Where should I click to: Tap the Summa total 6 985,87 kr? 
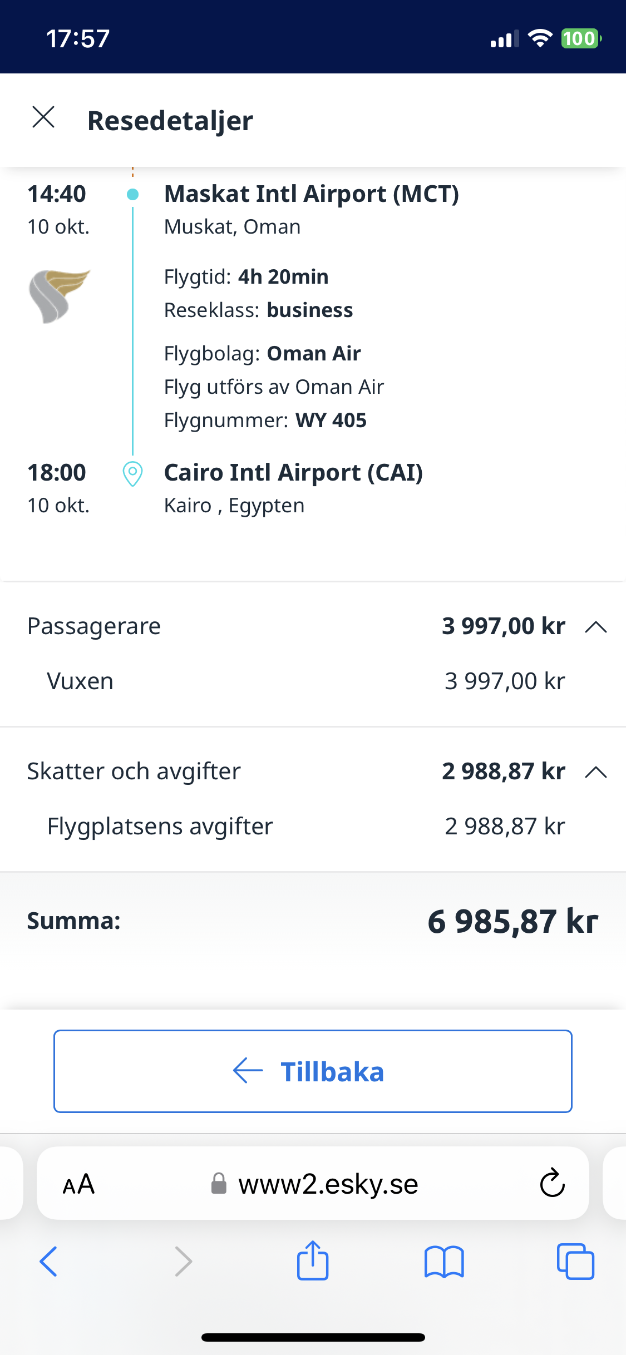512,922
